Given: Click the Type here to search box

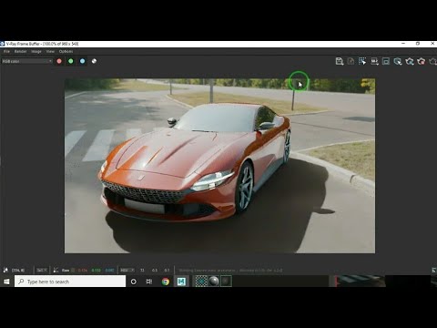Looking at the screenshot, I should point(70,282).
